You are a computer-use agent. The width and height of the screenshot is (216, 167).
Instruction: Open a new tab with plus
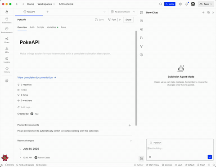(48, 12)
